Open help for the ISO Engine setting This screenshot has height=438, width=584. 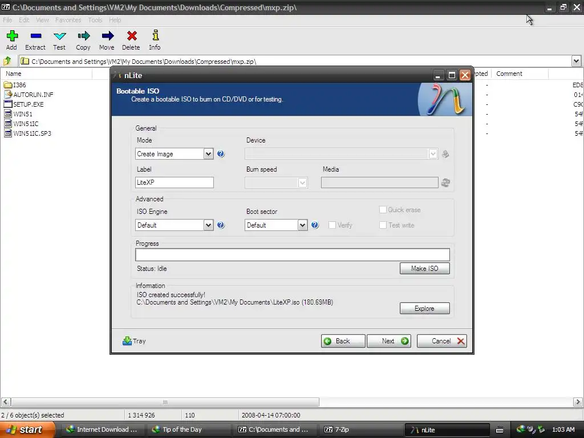tap(221, 225)
